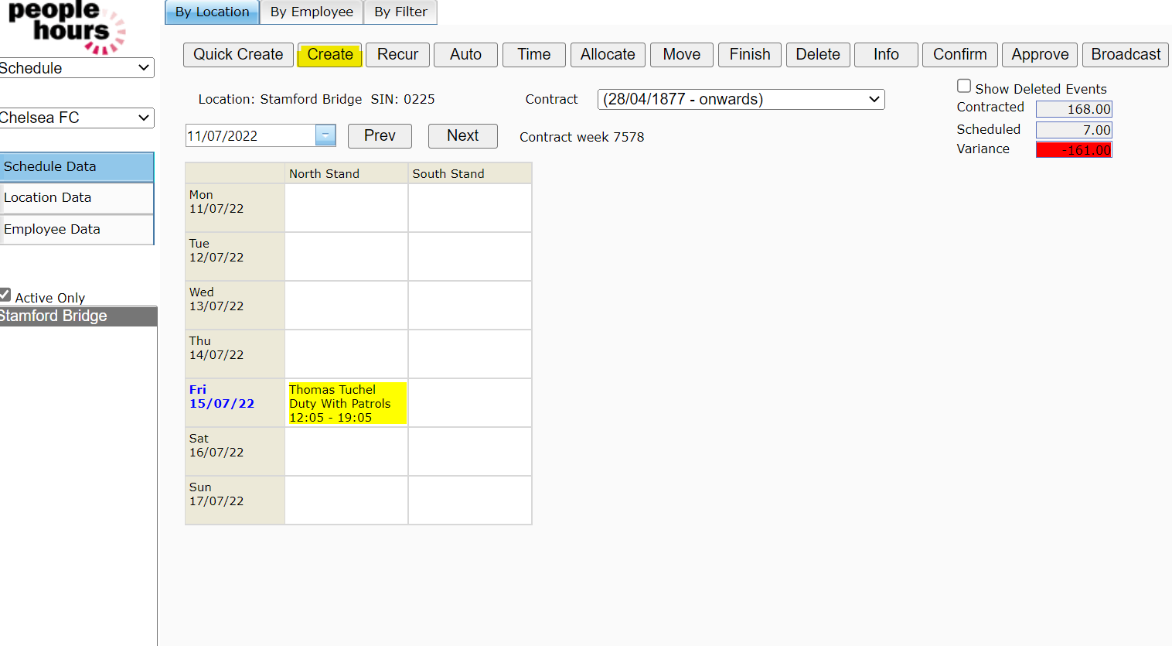This screenshot has height=646, width=1172.
Task: Enable Show Deleted Events checkbox
Action: pyautogui.click(x=964, y=87)
